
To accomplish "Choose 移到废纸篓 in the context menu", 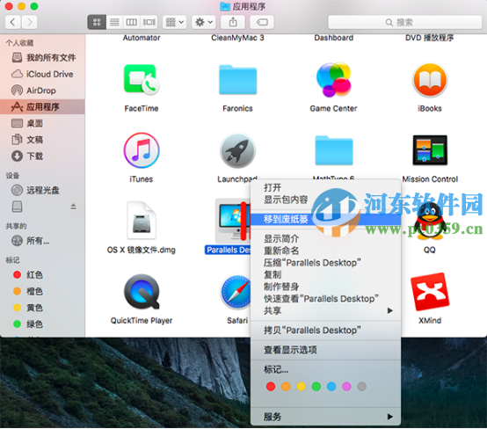I will [x=325, y=219].
